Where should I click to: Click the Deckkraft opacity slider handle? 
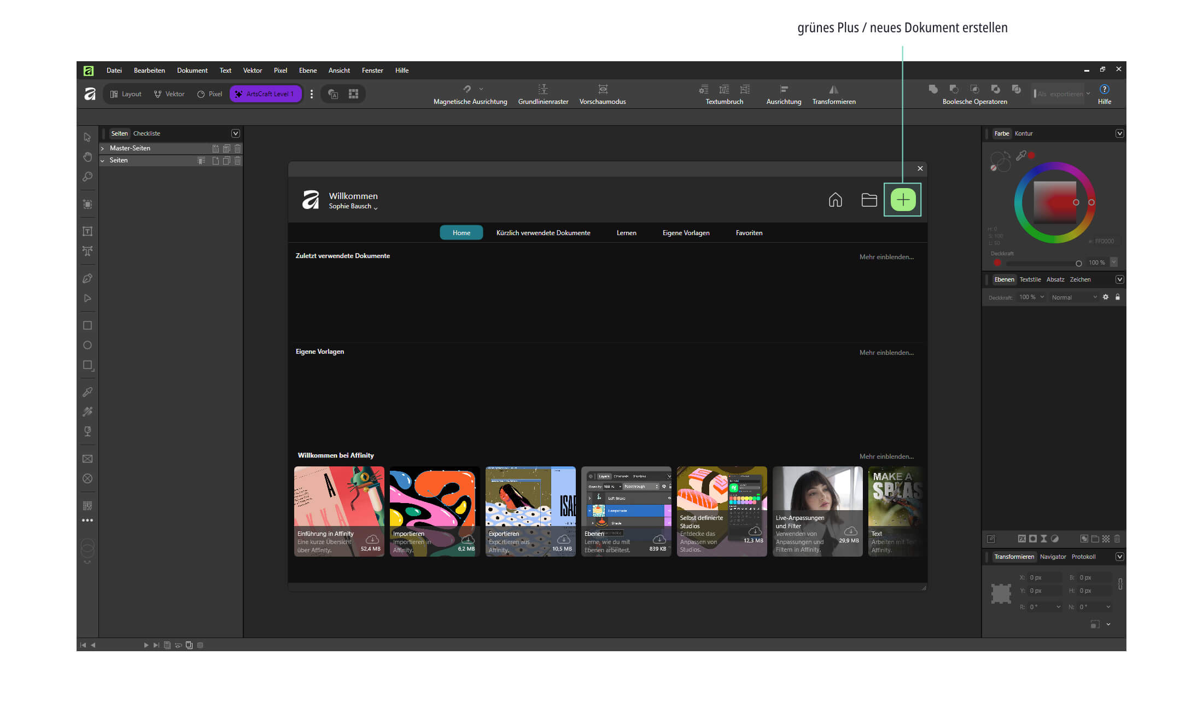coord(1079,263)
